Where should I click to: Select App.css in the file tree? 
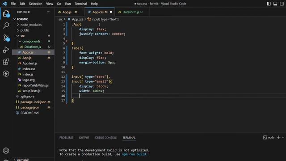tap(33, 52)
